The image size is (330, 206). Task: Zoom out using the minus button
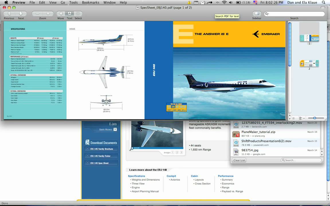pyautogui.click(x=37, y=13)
